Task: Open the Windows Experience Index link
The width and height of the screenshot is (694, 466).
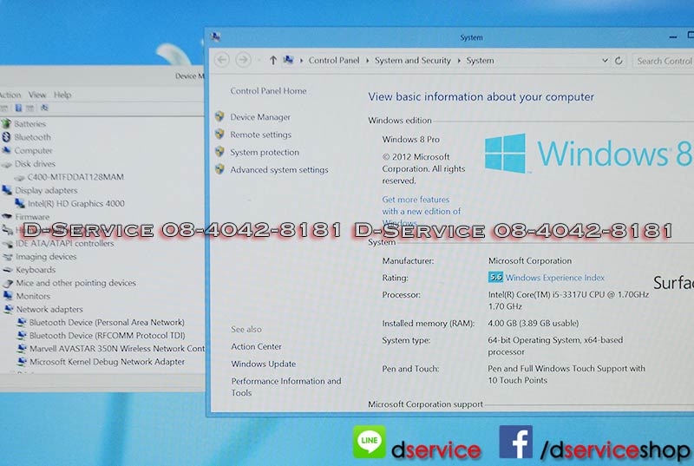Action: point(555,278)
